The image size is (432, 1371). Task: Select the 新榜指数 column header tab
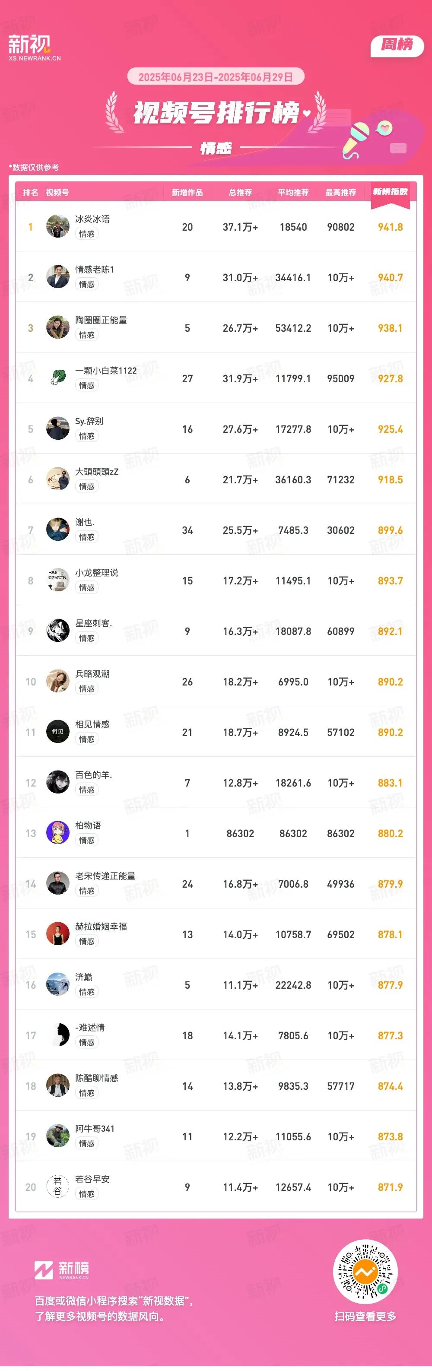pyautogui.click(x=390, y=192)
